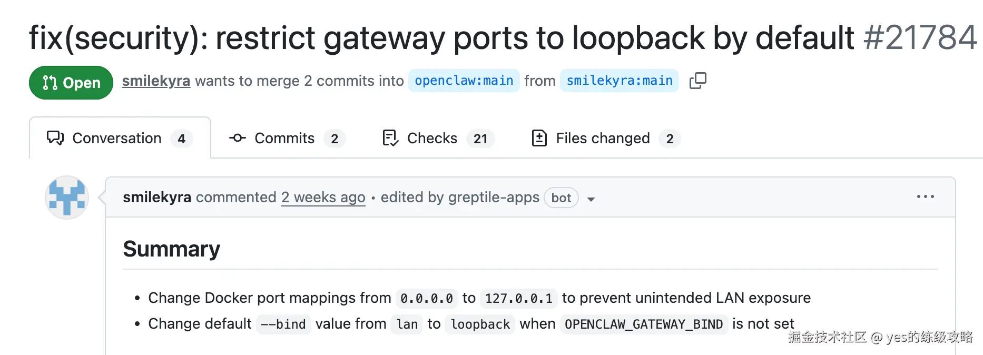Switch to the Commits tab
Viewport: 983px width, 355px height.
tap(284, 138)
